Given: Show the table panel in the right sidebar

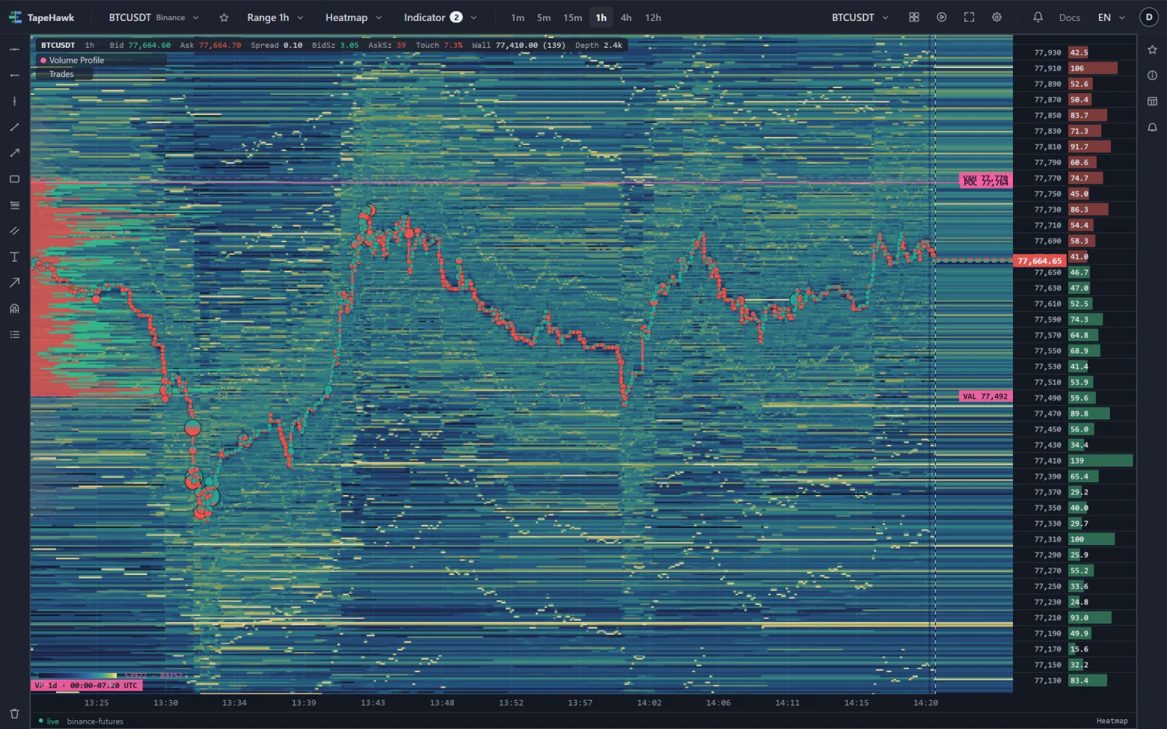Looking at the screenshot, I should (1152, 102).
